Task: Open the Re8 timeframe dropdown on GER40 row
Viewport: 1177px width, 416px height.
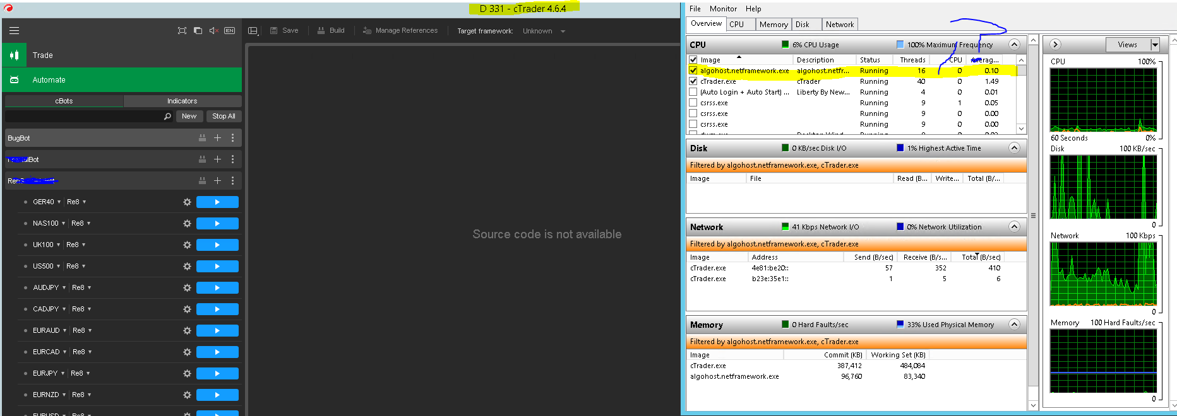Action: click(84, 202)
